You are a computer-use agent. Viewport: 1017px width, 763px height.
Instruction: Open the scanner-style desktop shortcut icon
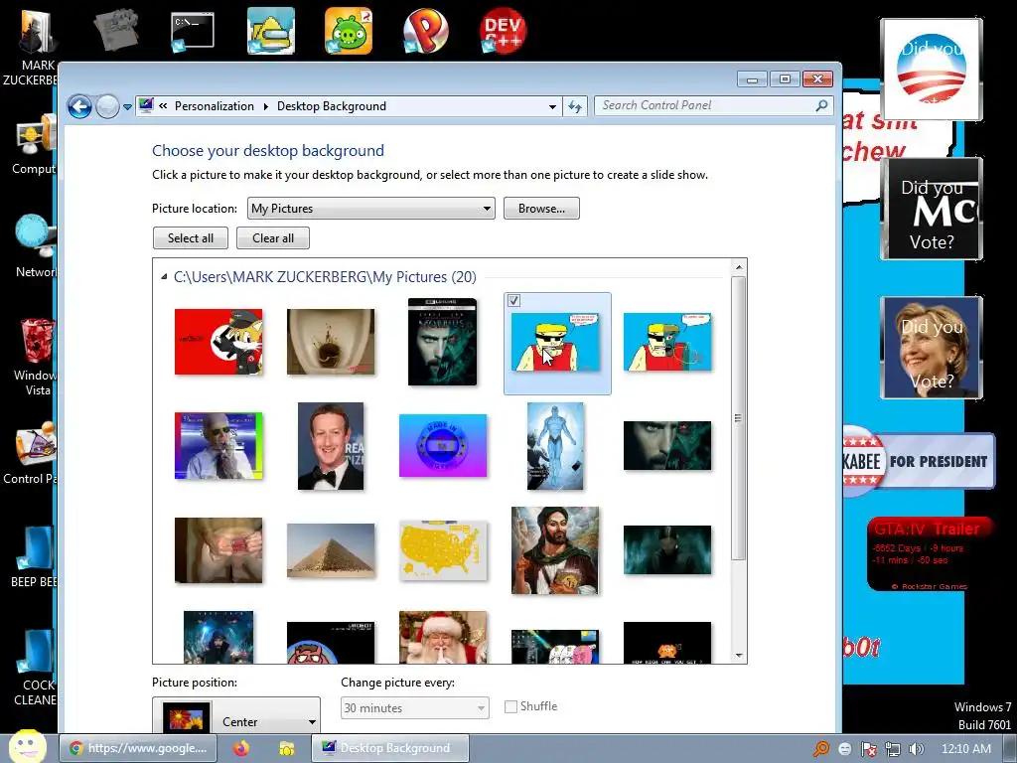[271, 31]
